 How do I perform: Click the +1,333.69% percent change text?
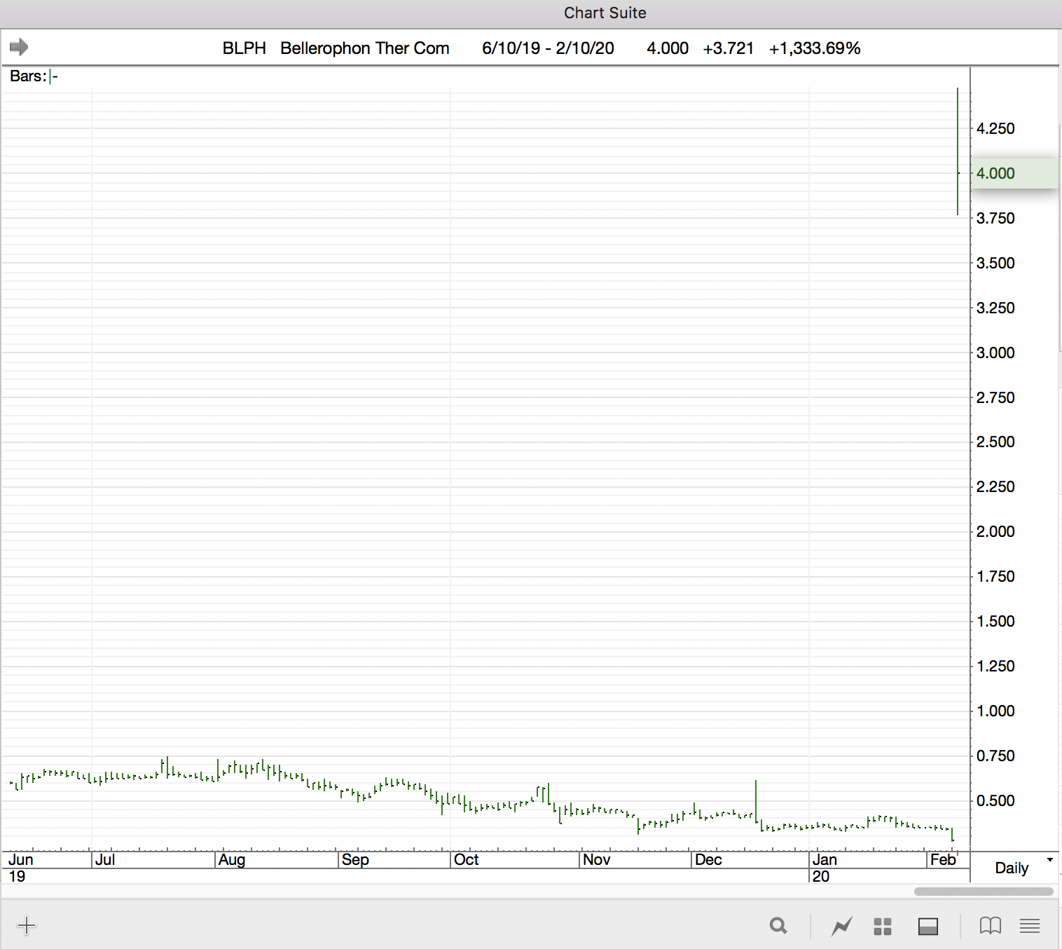tap(814, 48)
